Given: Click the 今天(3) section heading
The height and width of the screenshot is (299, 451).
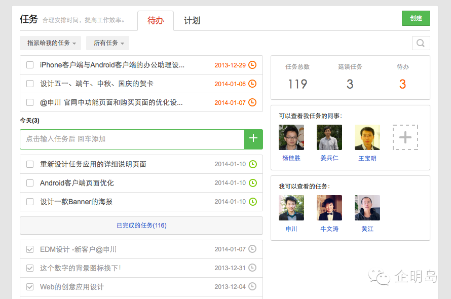Looking at the screenshot, I should coord(29,121).
